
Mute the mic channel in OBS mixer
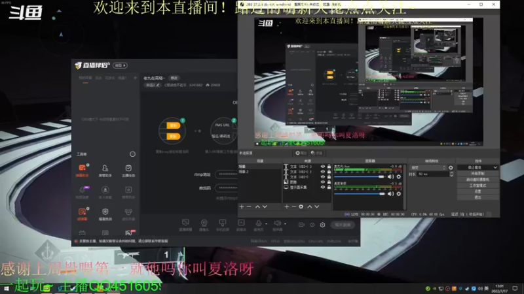point(390,176)
